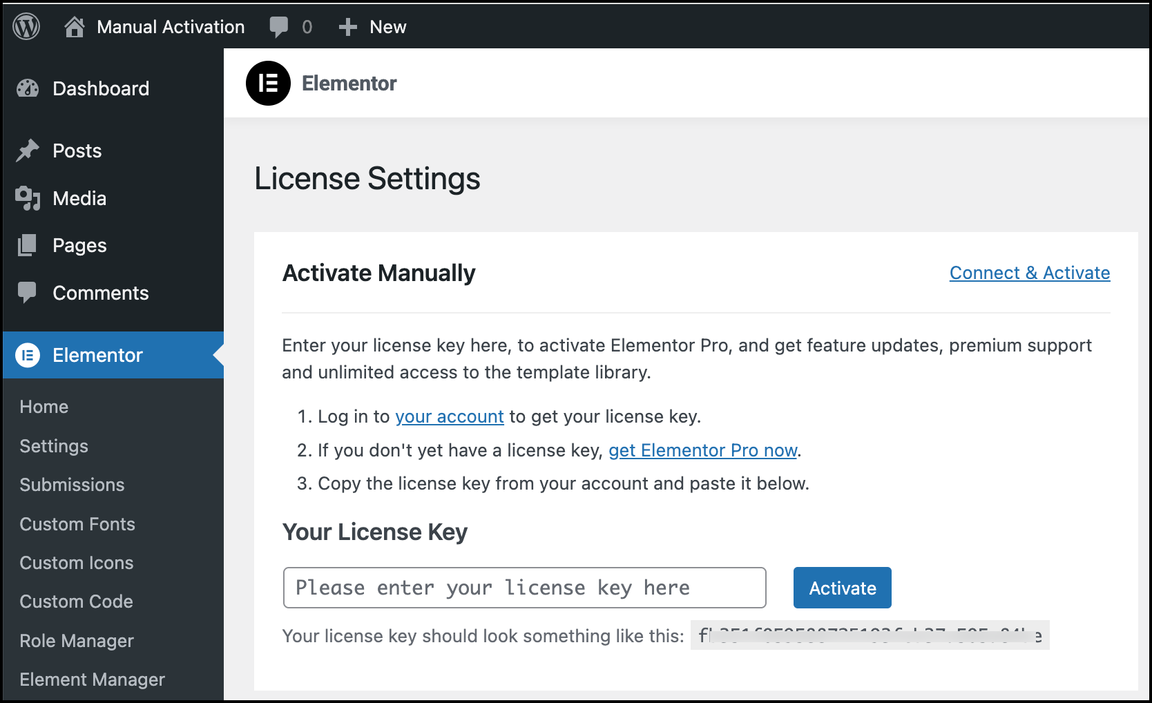Click the Dashboard gauge icon

coord(28,88)
